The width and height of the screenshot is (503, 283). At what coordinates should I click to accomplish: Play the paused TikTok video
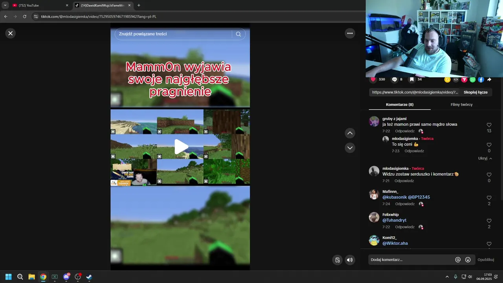point(181,147)
